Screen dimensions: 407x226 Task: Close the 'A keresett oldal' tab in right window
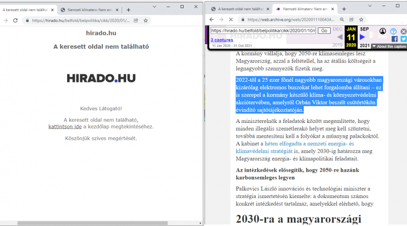[x=268, y=9]
